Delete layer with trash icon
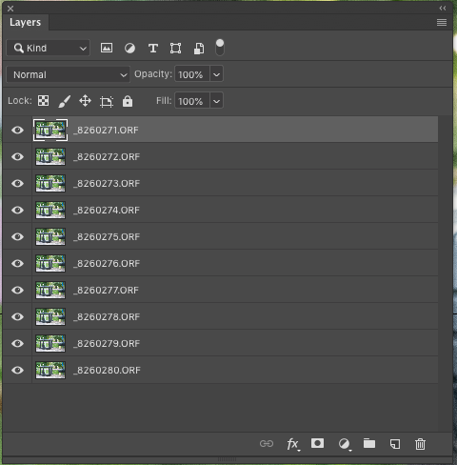 coord(420,444)
